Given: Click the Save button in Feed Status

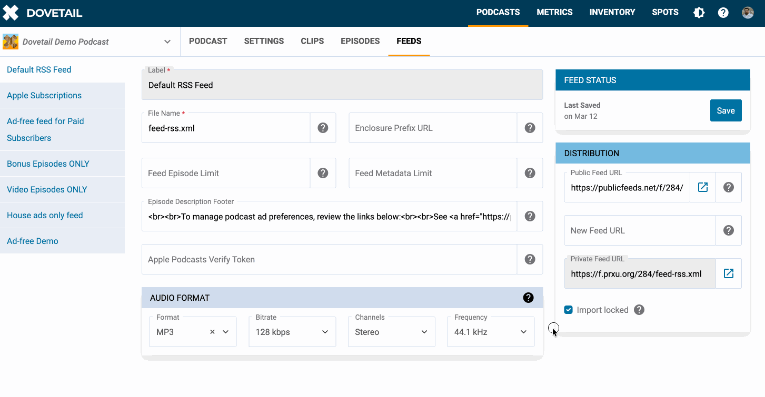Looking at the screenshot, I should (x=726, y=110).
